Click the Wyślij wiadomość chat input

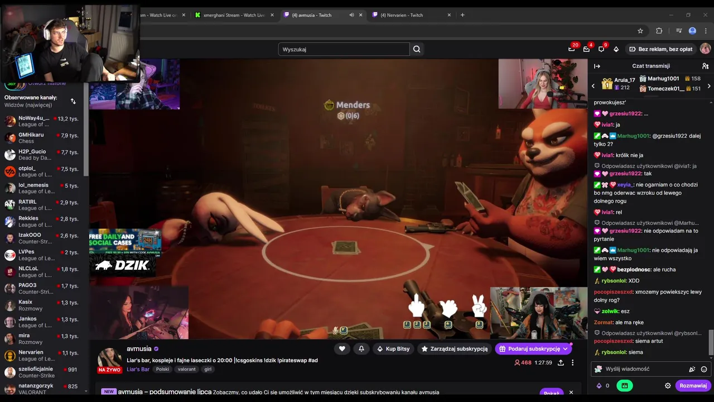click(650, 369)
